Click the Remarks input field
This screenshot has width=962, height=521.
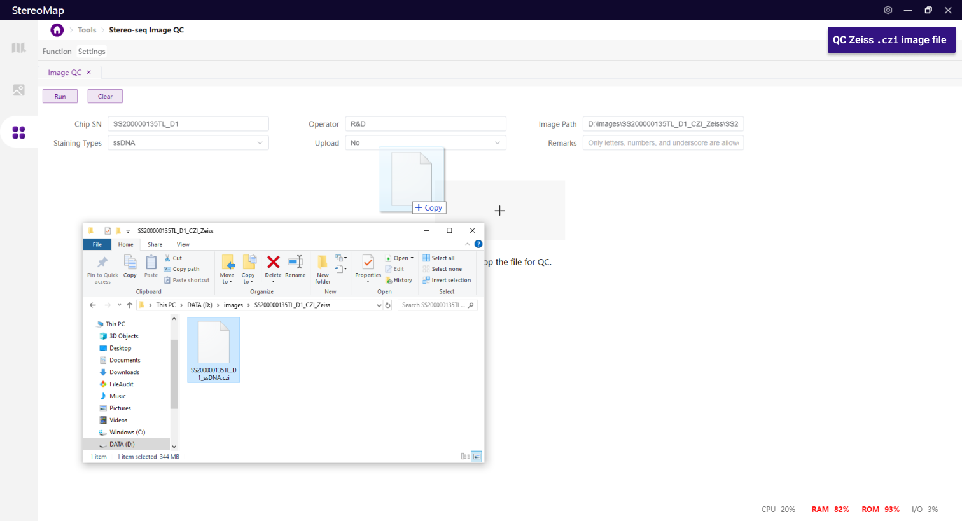663,143
